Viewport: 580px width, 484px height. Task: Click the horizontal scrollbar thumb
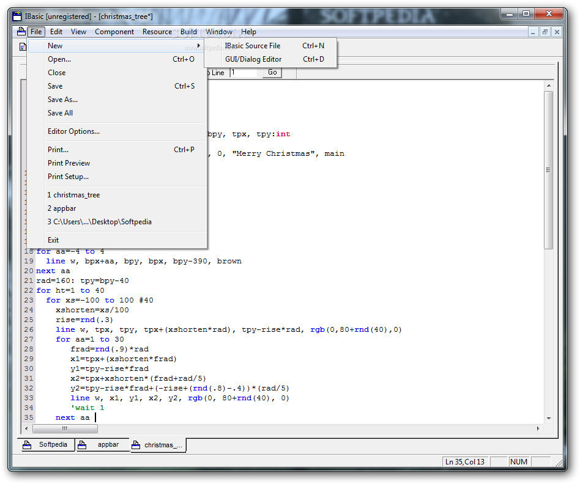pyautogui.click(x=65, y=428)
